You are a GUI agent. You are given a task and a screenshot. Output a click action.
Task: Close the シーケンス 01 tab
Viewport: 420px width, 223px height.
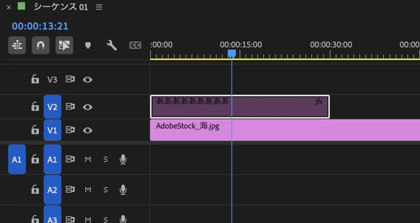9,7
